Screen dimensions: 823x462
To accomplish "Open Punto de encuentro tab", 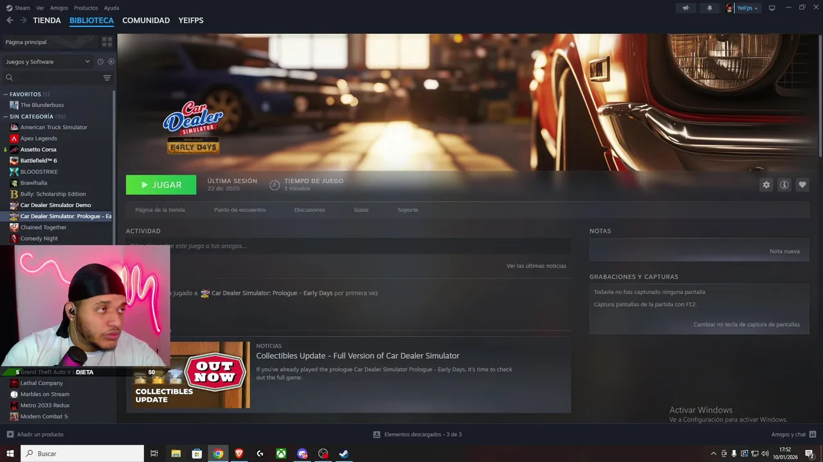I will click(240, 210).
